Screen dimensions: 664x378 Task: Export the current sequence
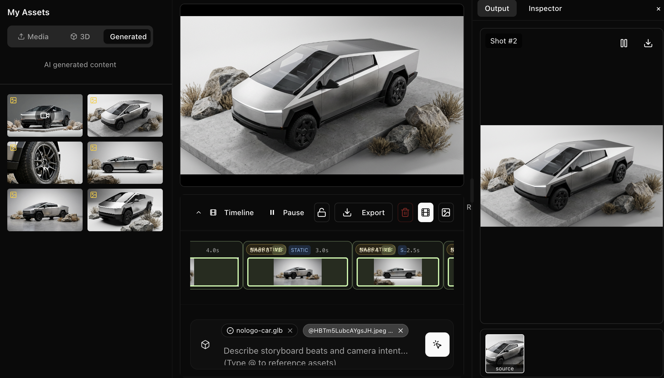(363, 212)
